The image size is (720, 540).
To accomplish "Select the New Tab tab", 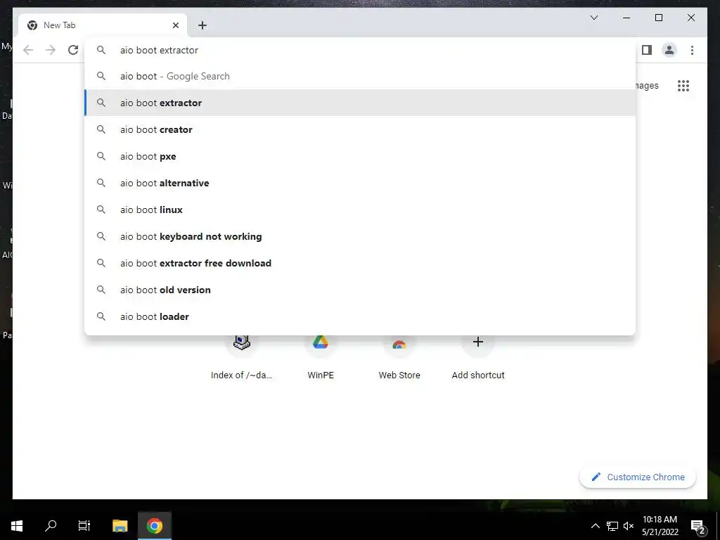I will [103, 25].
